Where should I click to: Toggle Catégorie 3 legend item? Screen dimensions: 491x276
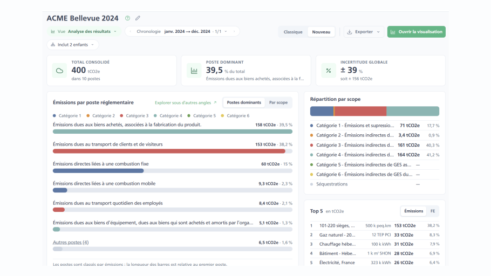click(x=134, y=116)
